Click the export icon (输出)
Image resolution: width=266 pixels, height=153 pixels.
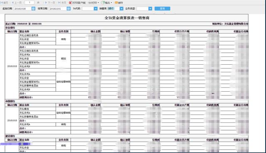point(103,2)
